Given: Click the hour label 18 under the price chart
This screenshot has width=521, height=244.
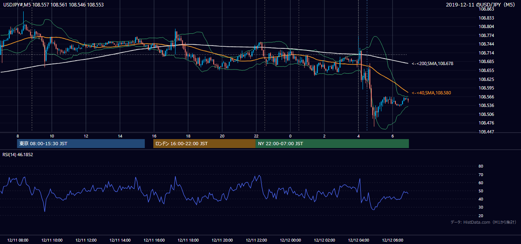Looking at the screenshot, I should [x=188, y=136].
